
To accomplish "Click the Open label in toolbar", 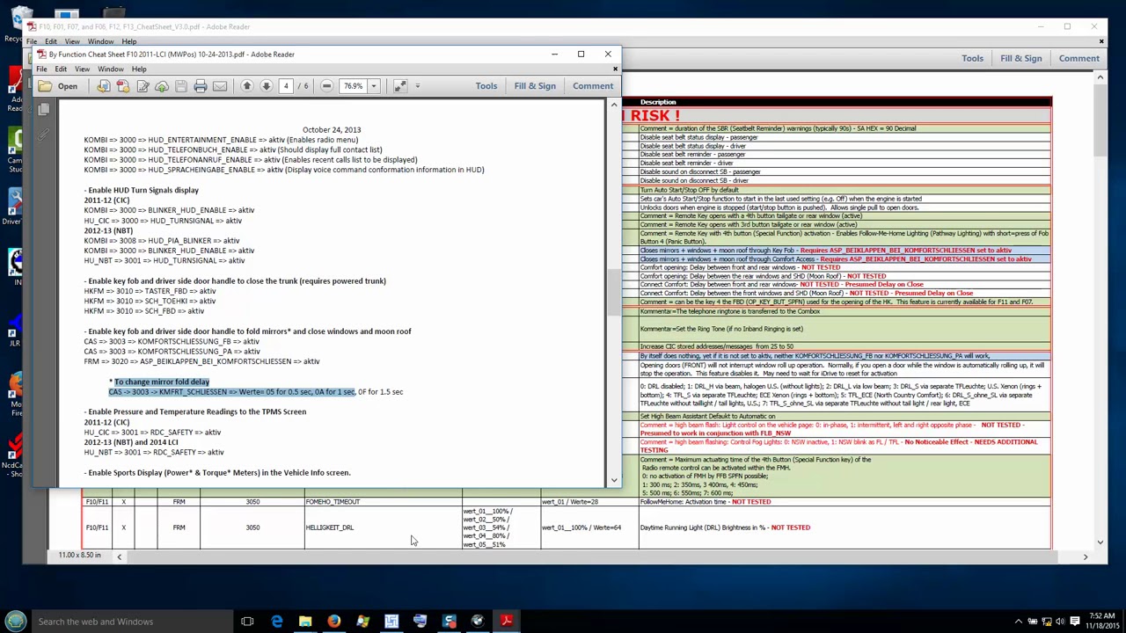I will point(68,86).
